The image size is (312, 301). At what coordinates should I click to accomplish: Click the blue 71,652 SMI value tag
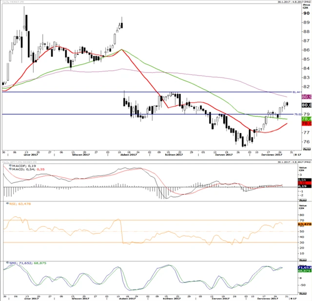click(x=304, y=267)
